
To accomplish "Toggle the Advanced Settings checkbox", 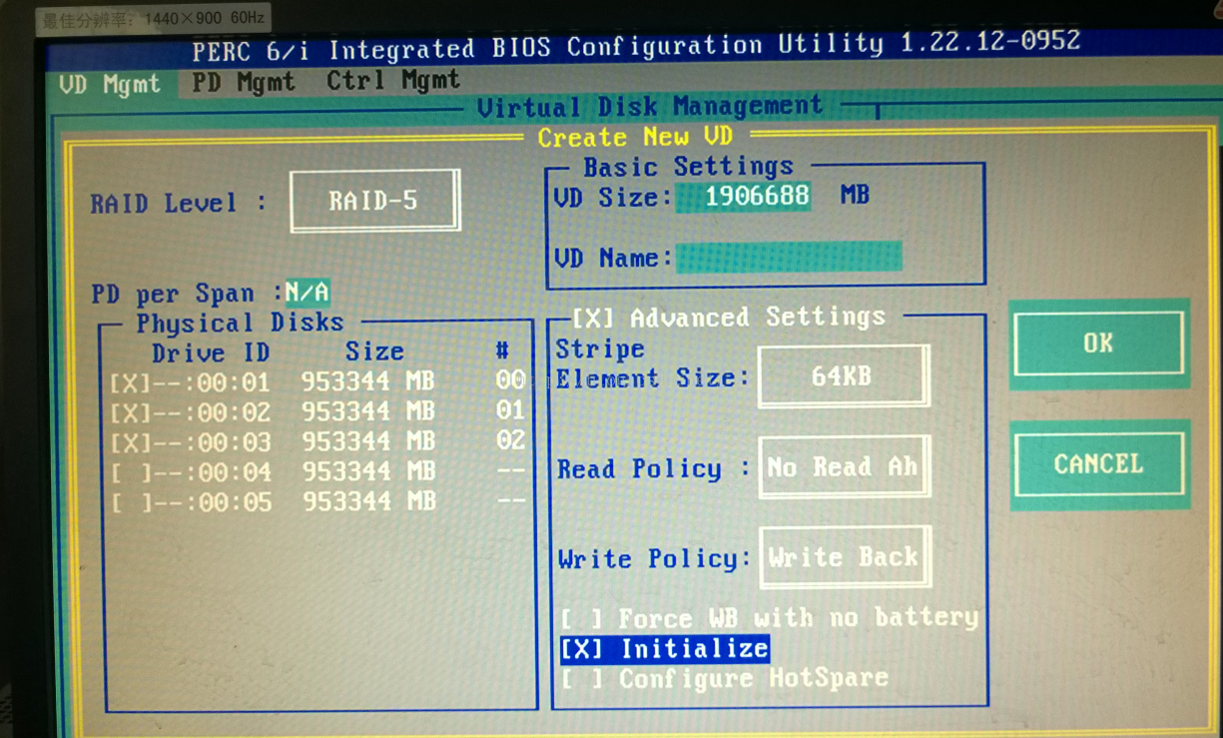I will tap(593, 318).
